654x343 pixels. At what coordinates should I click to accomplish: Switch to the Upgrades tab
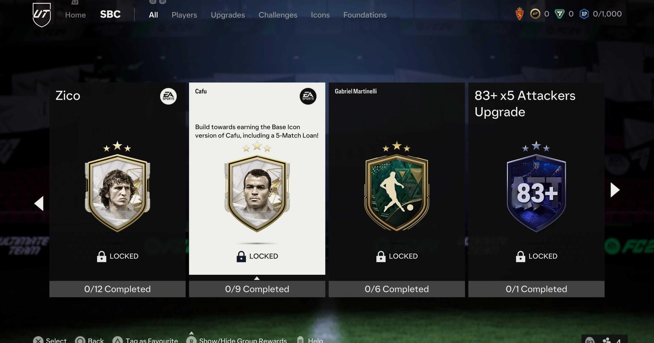228,15
